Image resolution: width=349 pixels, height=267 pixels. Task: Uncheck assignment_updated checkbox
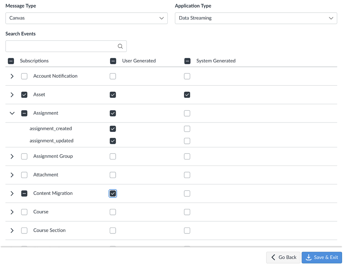[113, 141]
